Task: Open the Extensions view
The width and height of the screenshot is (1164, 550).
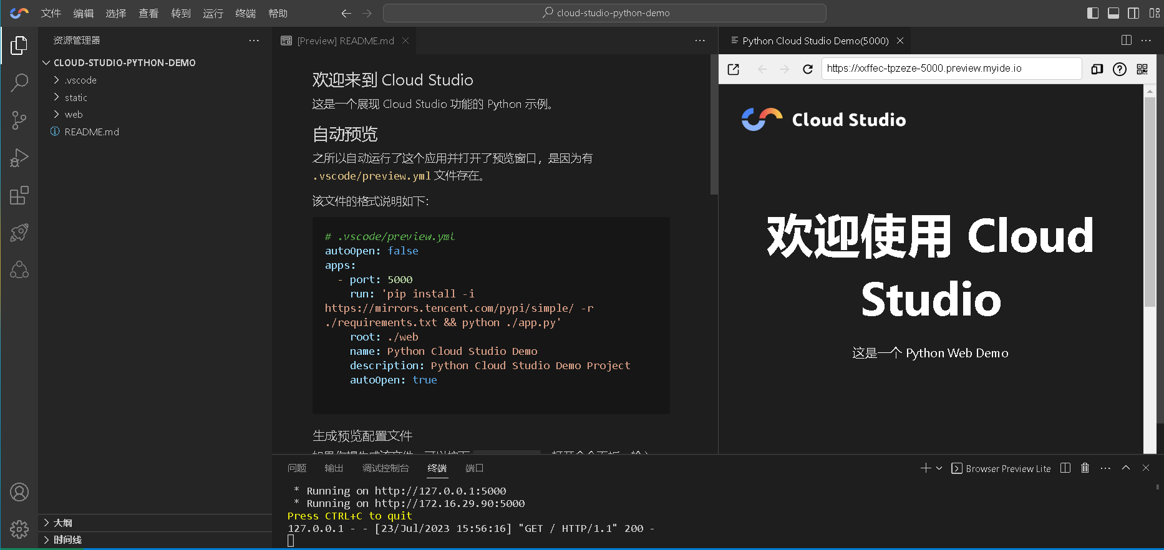Action: pos(19,195)
